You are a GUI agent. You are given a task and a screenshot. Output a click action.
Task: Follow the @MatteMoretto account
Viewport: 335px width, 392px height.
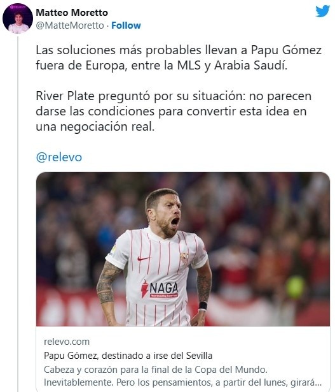coord(126,25)
